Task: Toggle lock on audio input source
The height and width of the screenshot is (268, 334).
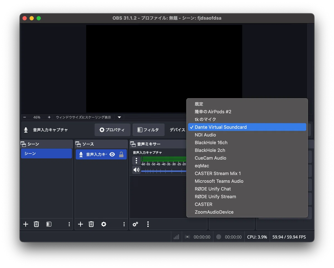Action: (121, 154)
